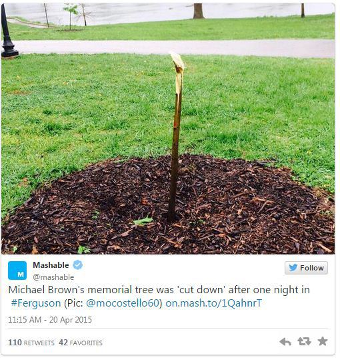Click the black lamp post in photo
Image resolution: width=340 pixels, height=360 pixels.
[x=7, y=31]
